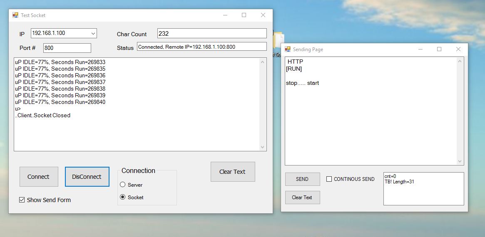Focus the Port # input field

tap(67, 48)
